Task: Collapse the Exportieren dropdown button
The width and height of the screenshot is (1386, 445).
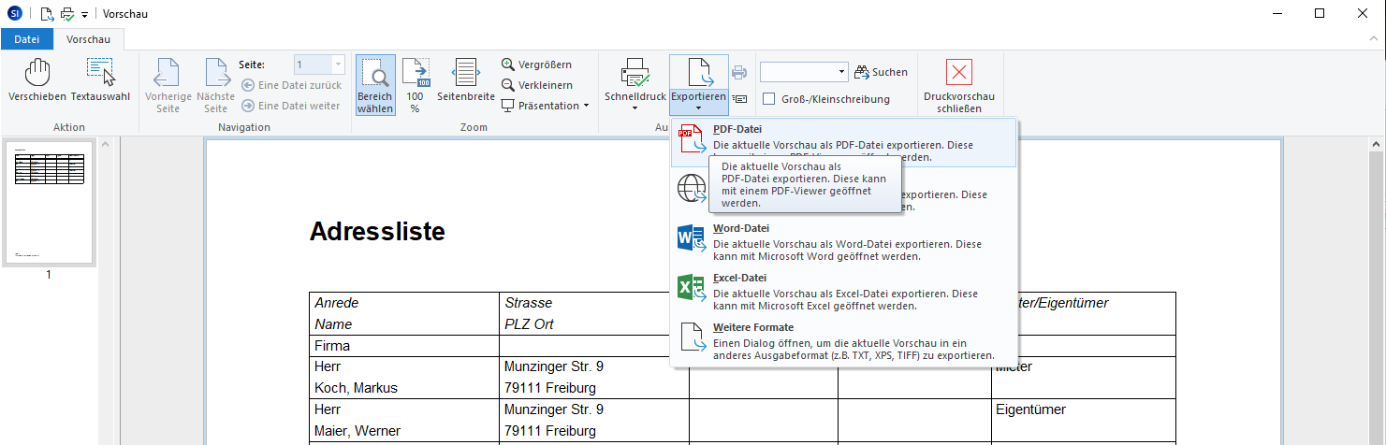Action: pyautogui.click(x=698, y=84)
